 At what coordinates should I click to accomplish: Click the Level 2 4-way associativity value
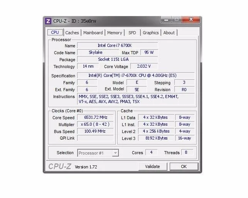[x=185, y=131]
